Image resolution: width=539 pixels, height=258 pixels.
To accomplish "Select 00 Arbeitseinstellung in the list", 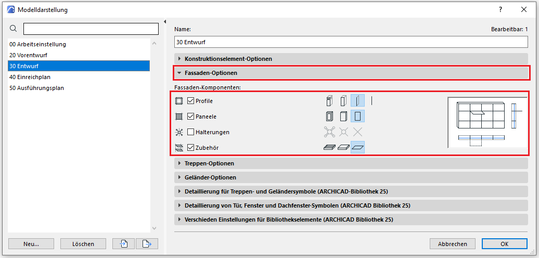I will click(x=37, y=44).
